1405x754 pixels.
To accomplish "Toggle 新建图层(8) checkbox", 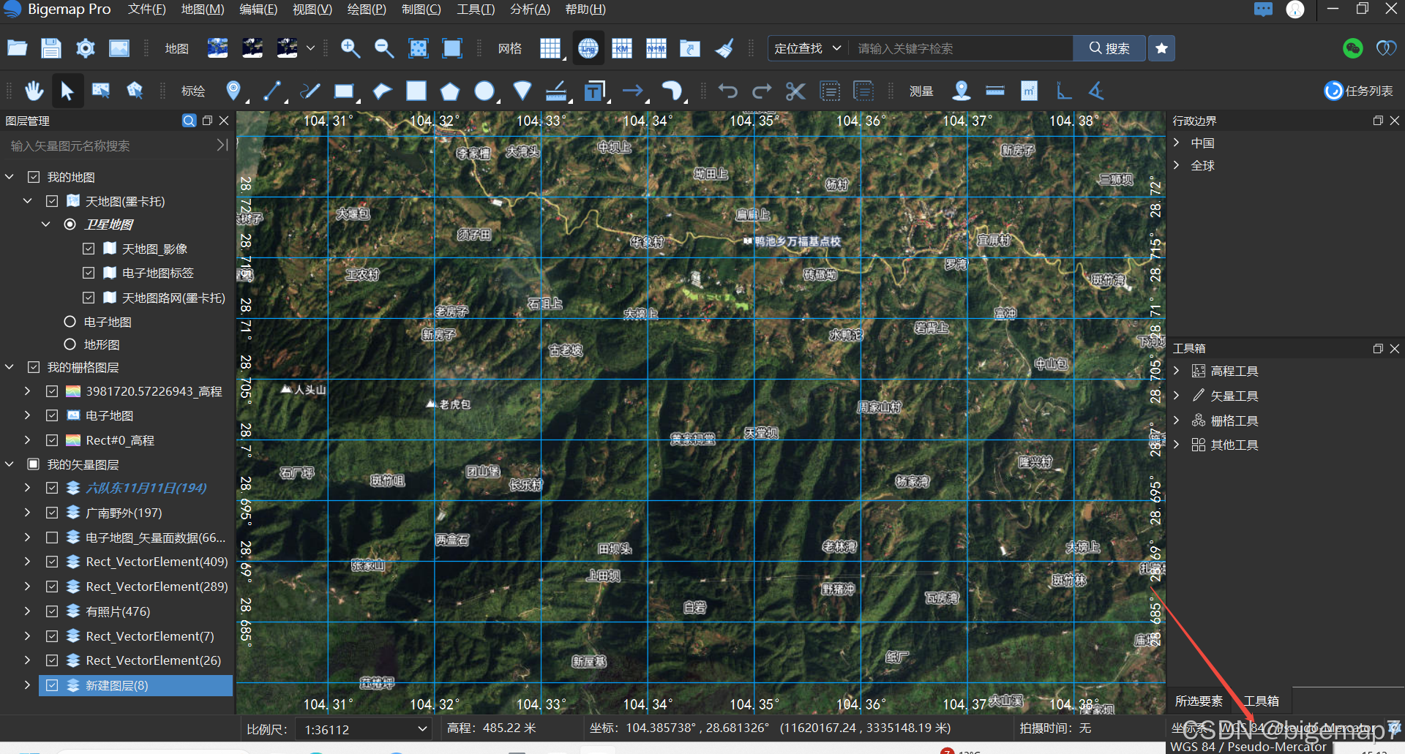I will (x=52, y=685).
